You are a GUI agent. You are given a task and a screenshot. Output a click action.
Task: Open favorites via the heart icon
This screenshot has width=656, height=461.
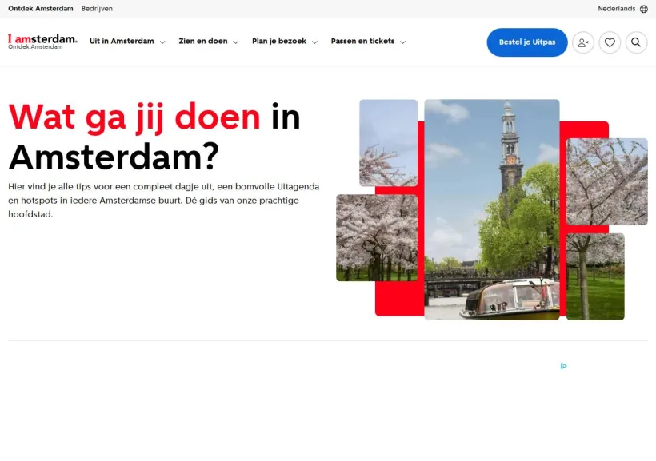click(x=610, y=42)
